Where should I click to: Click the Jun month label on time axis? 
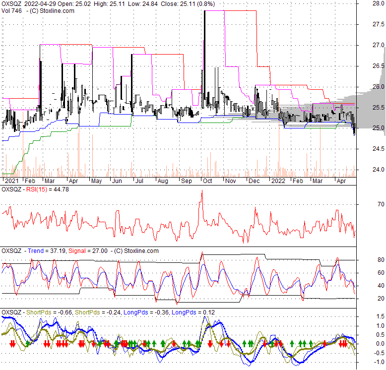pyautogui.click(x=117, y=181)
